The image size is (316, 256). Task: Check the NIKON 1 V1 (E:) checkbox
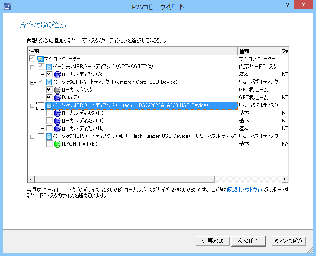[x=50, y=144]
